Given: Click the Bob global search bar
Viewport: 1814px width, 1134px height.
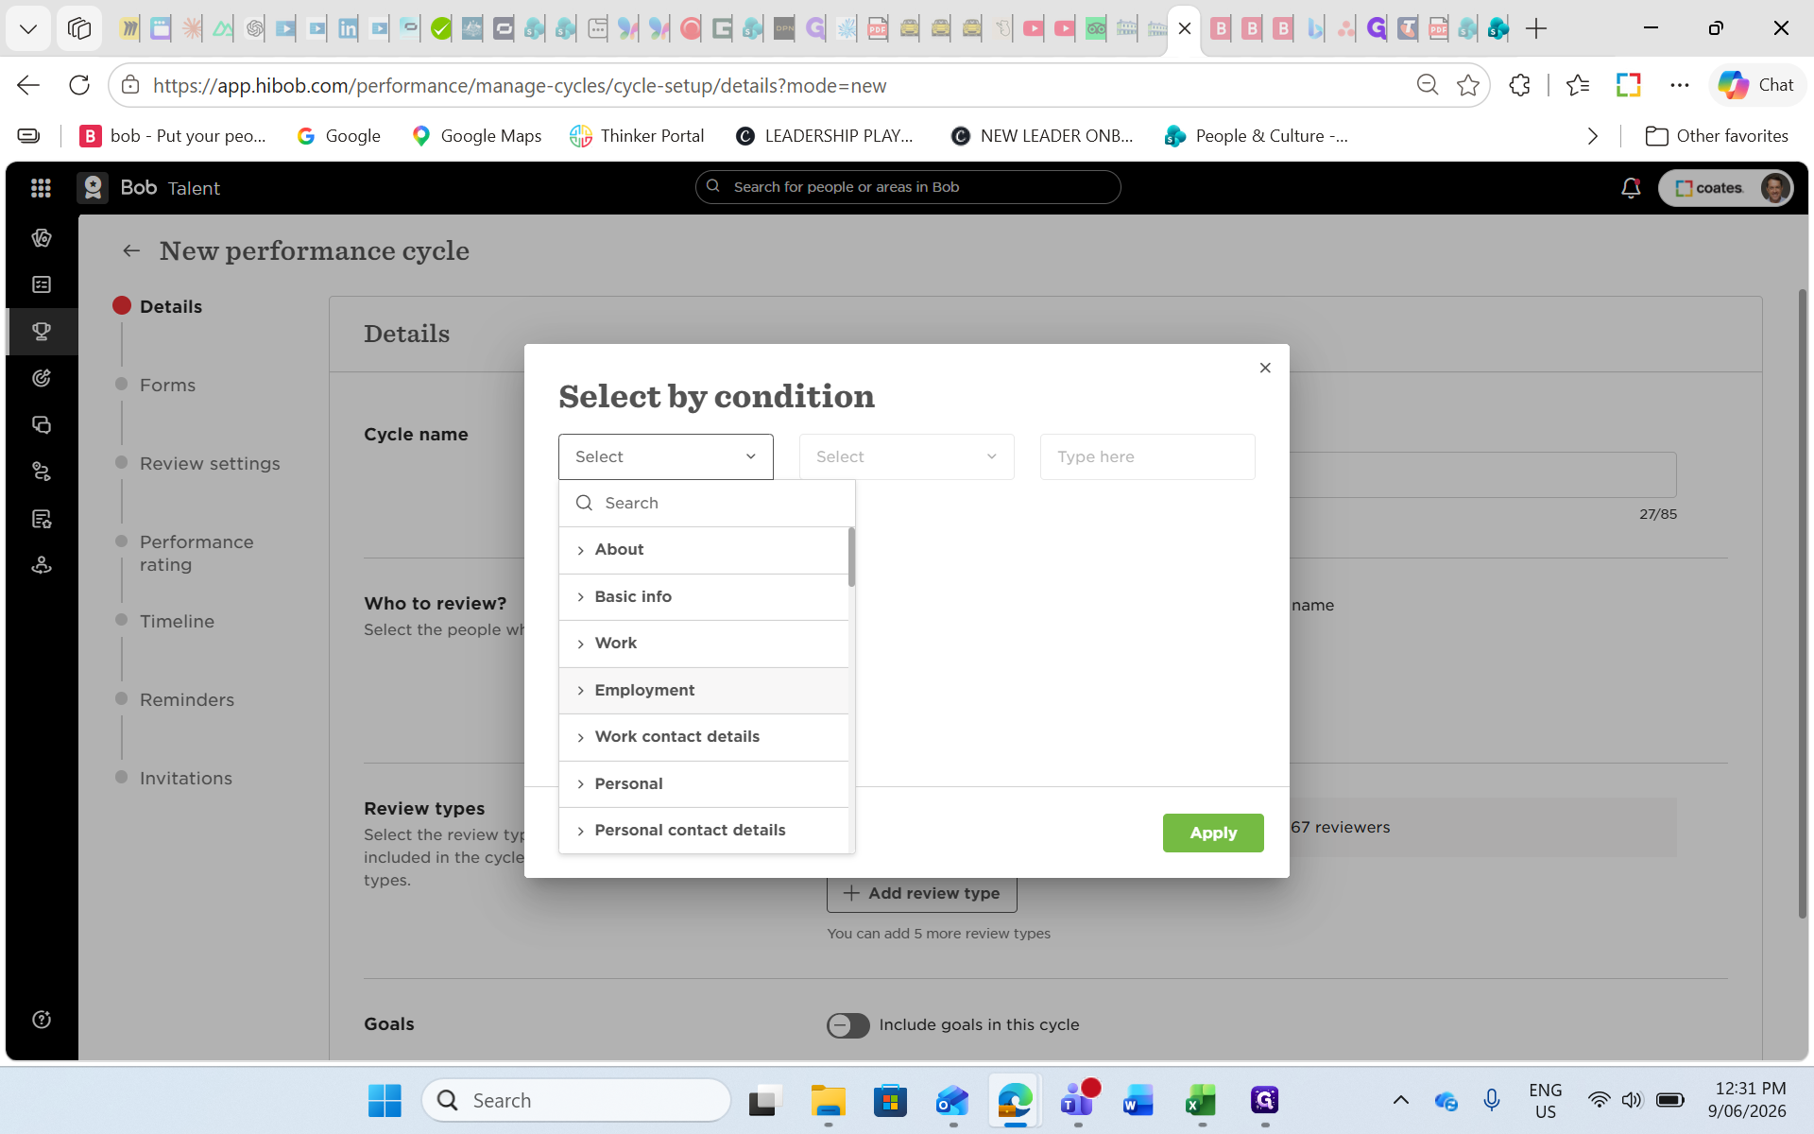Looking at the screenshot, I should [908, 187].
